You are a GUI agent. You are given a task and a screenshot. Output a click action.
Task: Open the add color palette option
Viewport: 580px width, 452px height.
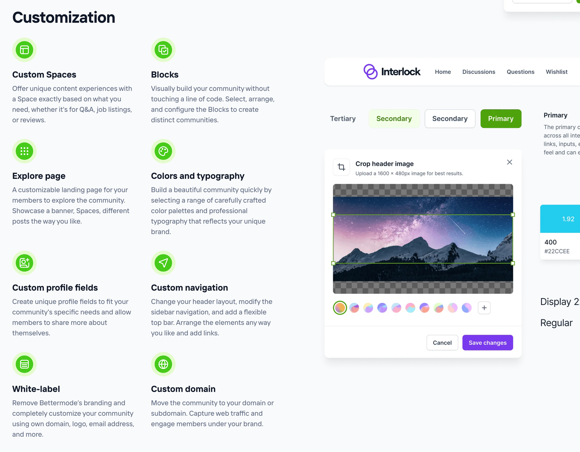[484, 307]
